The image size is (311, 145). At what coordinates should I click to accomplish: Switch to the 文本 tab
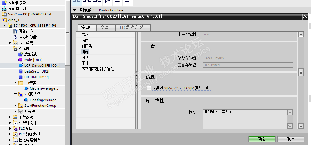coord(106,28)
